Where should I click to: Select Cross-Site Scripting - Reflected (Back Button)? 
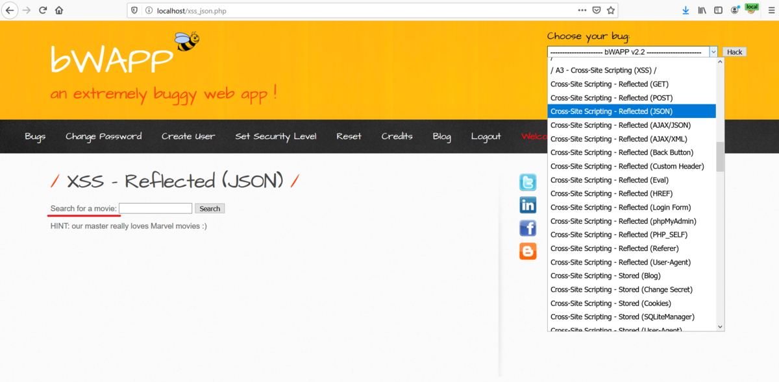click(x=632, y=152)
